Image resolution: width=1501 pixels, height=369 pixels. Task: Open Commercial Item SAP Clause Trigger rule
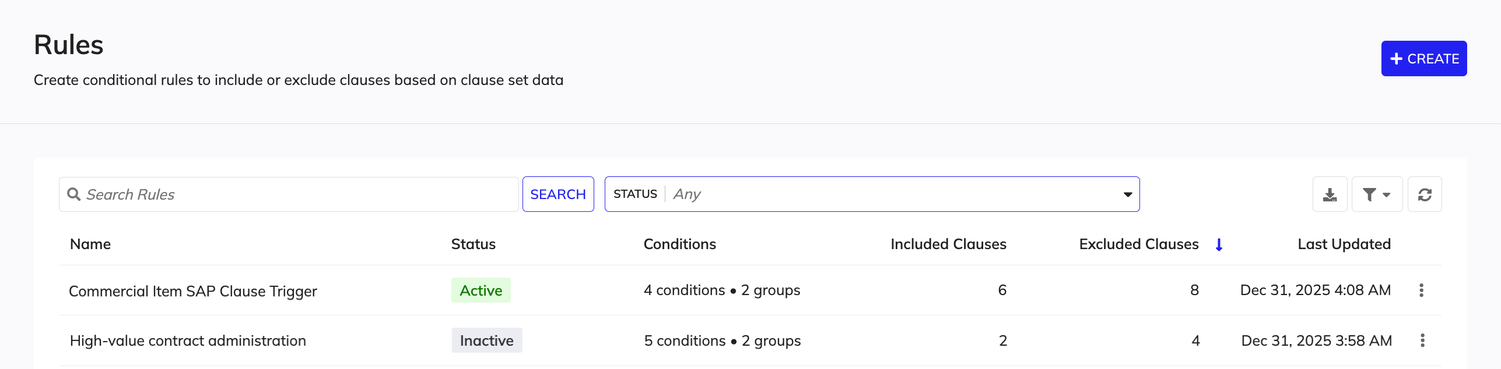click(x=193, y=291)
